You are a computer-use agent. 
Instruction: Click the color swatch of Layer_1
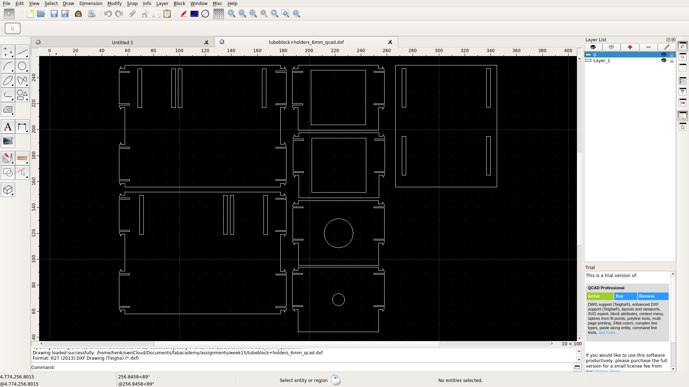point(588,60)
